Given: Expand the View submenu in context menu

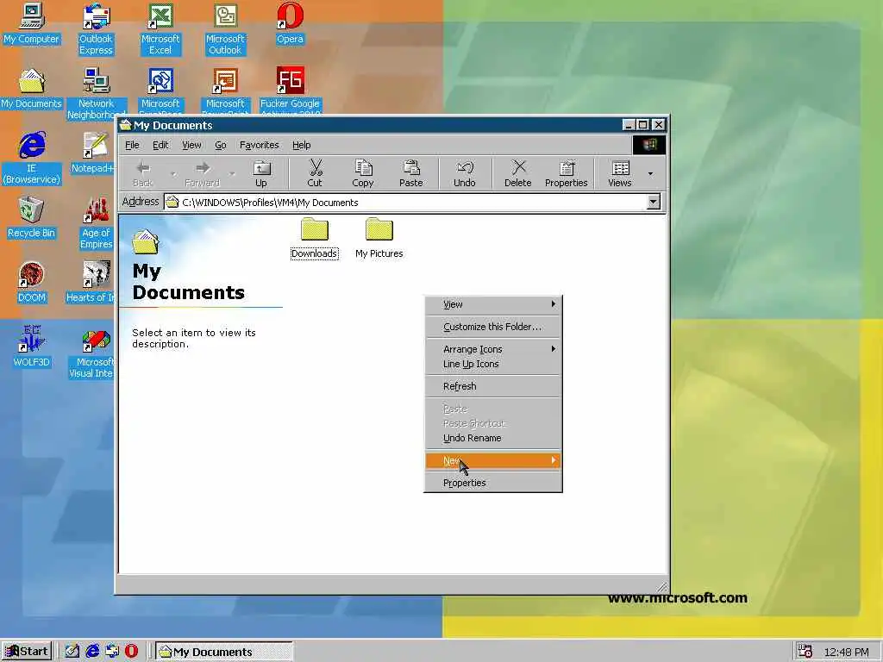Looking at the screenshot, I should tap(492, 304).
